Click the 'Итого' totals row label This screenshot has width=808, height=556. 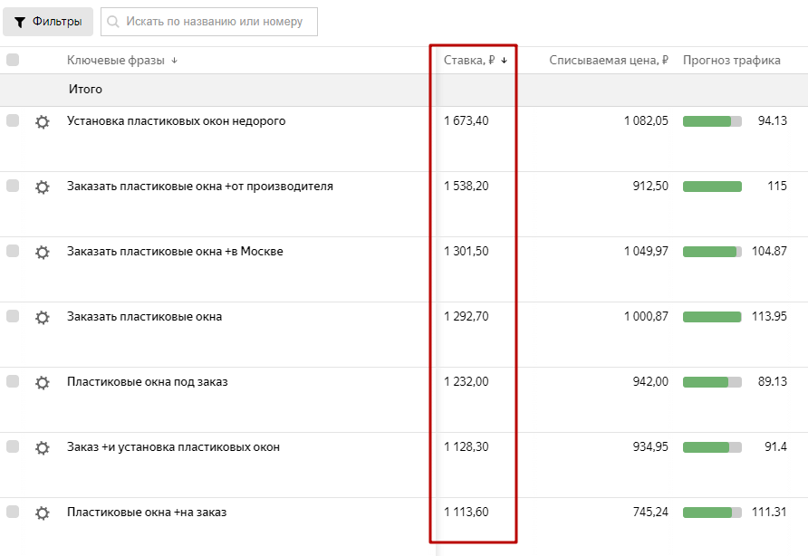(x=85, y=89)
